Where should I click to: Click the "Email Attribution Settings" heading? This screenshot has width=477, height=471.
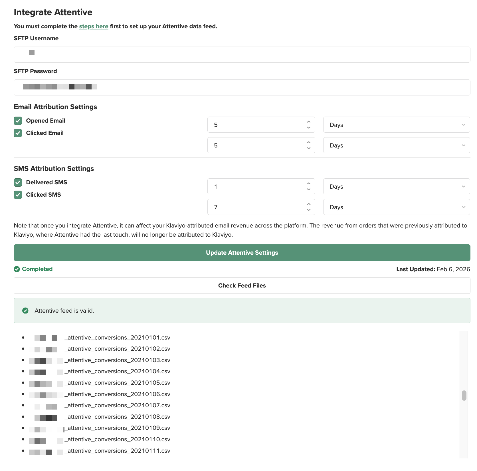(x=55, y=107)
